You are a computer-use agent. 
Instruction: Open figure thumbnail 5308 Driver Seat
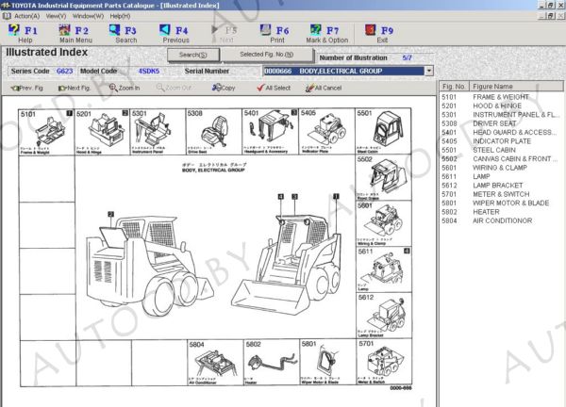214,132
